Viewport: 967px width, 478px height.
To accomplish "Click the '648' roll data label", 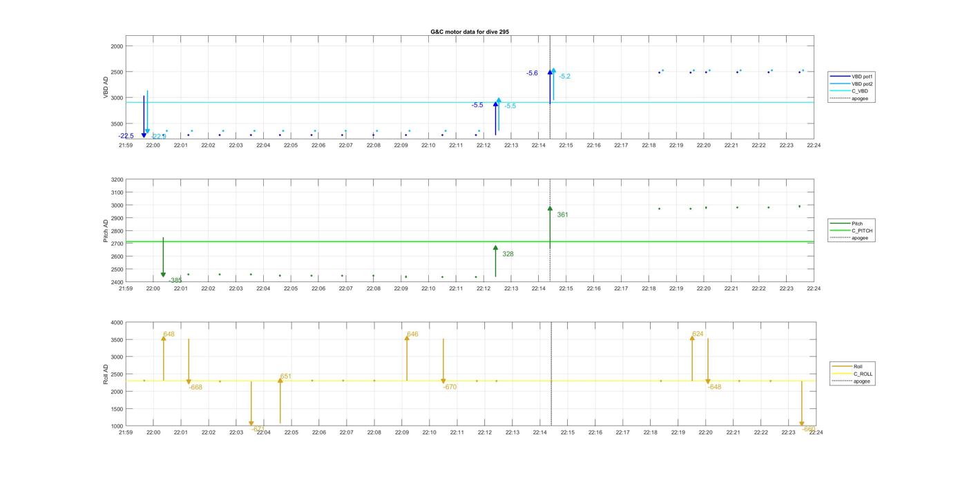I will tap(169, 334).
